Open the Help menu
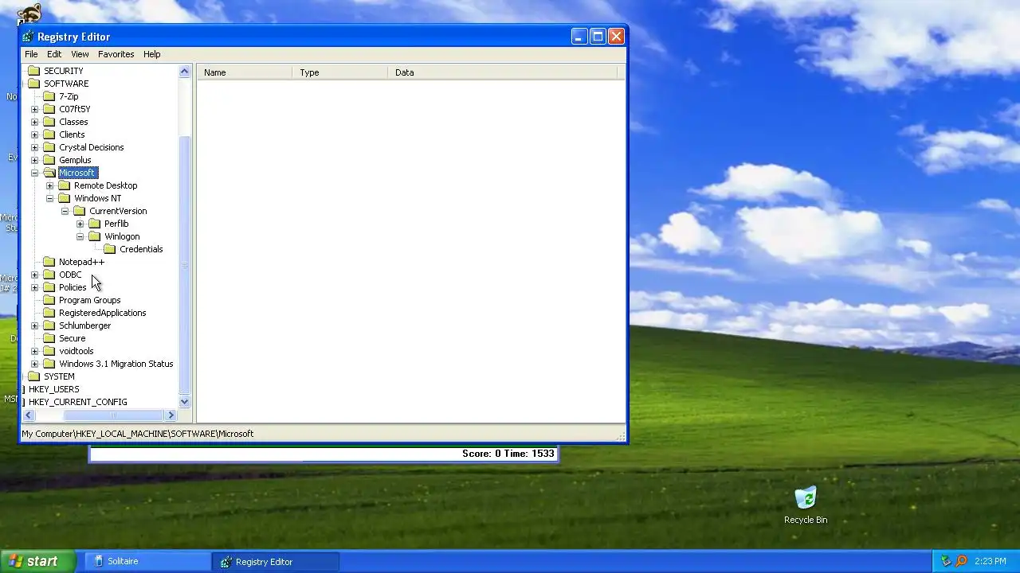The height and width of the screenshot is (573, 1020). [152, 54]
